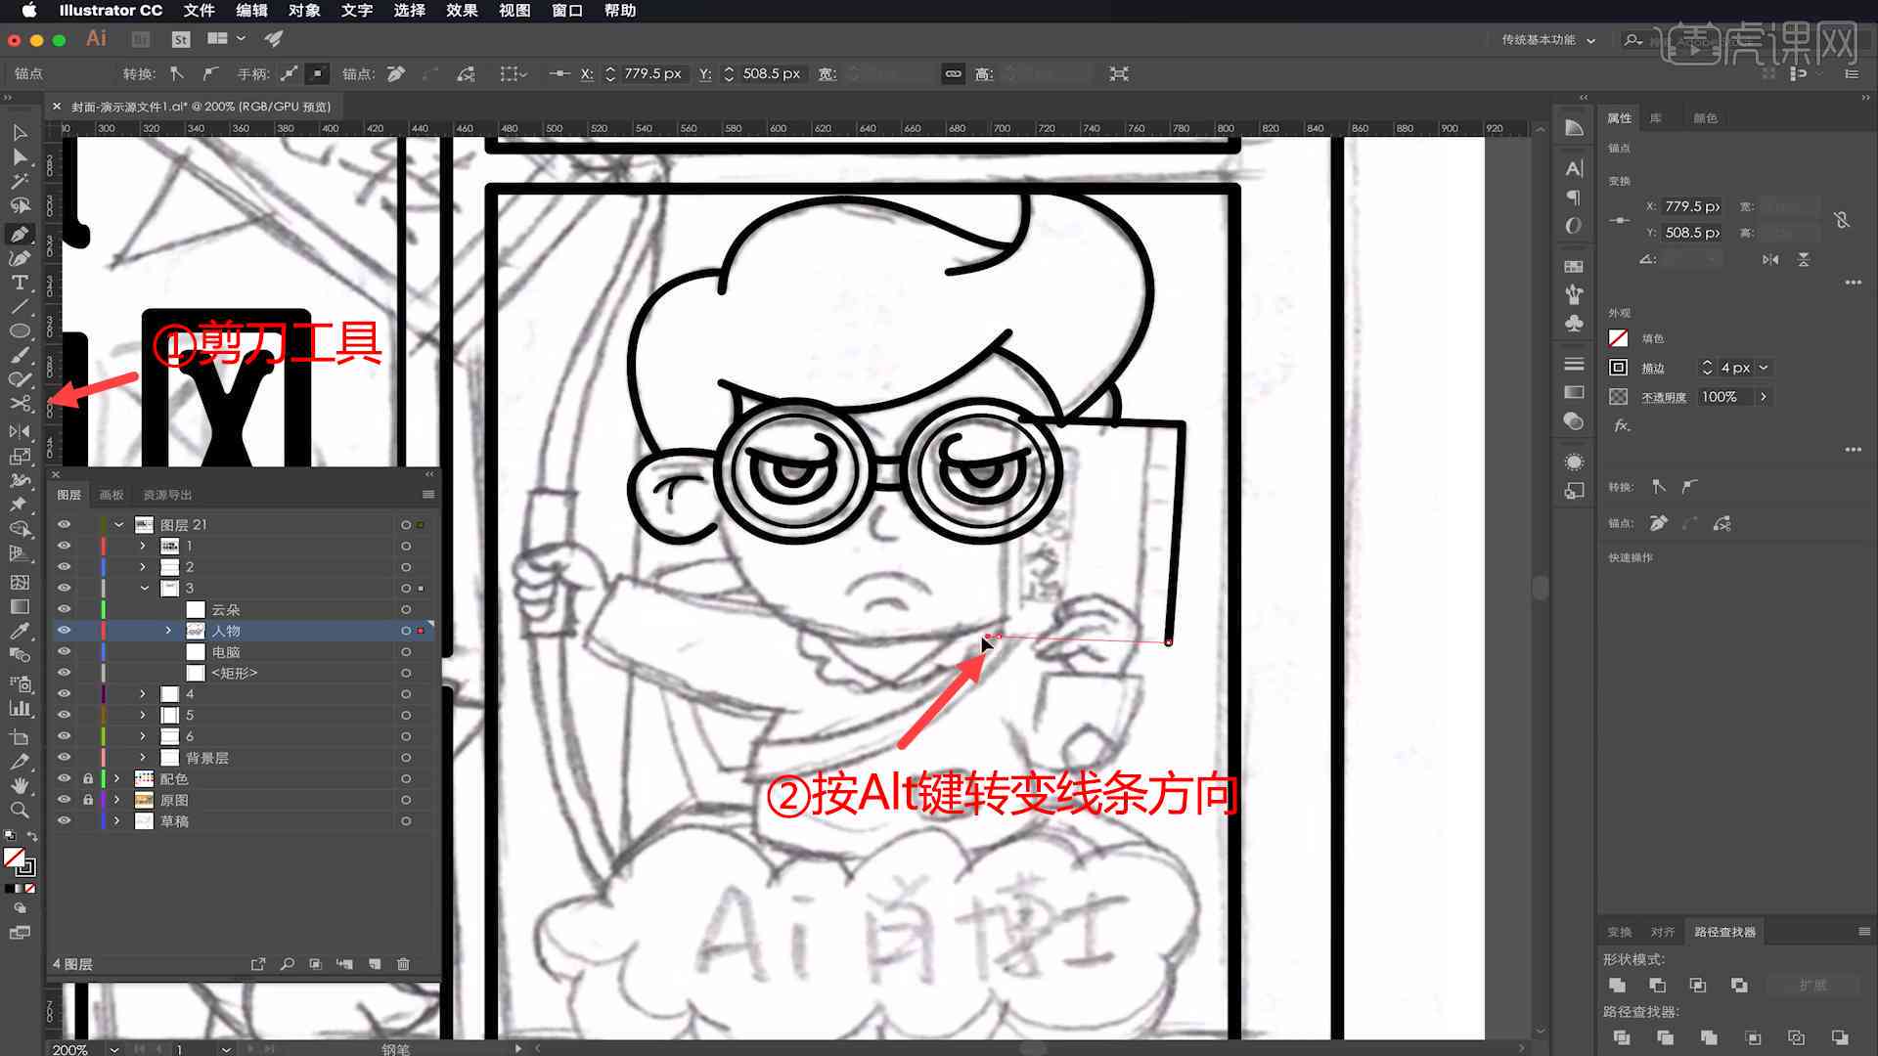Click 路径查找器 tab in panel

[1724, 930]
